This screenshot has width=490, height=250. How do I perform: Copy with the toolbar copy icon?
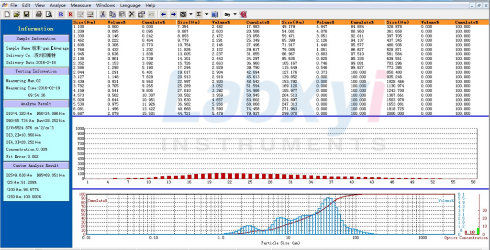[x=112, y=14]
